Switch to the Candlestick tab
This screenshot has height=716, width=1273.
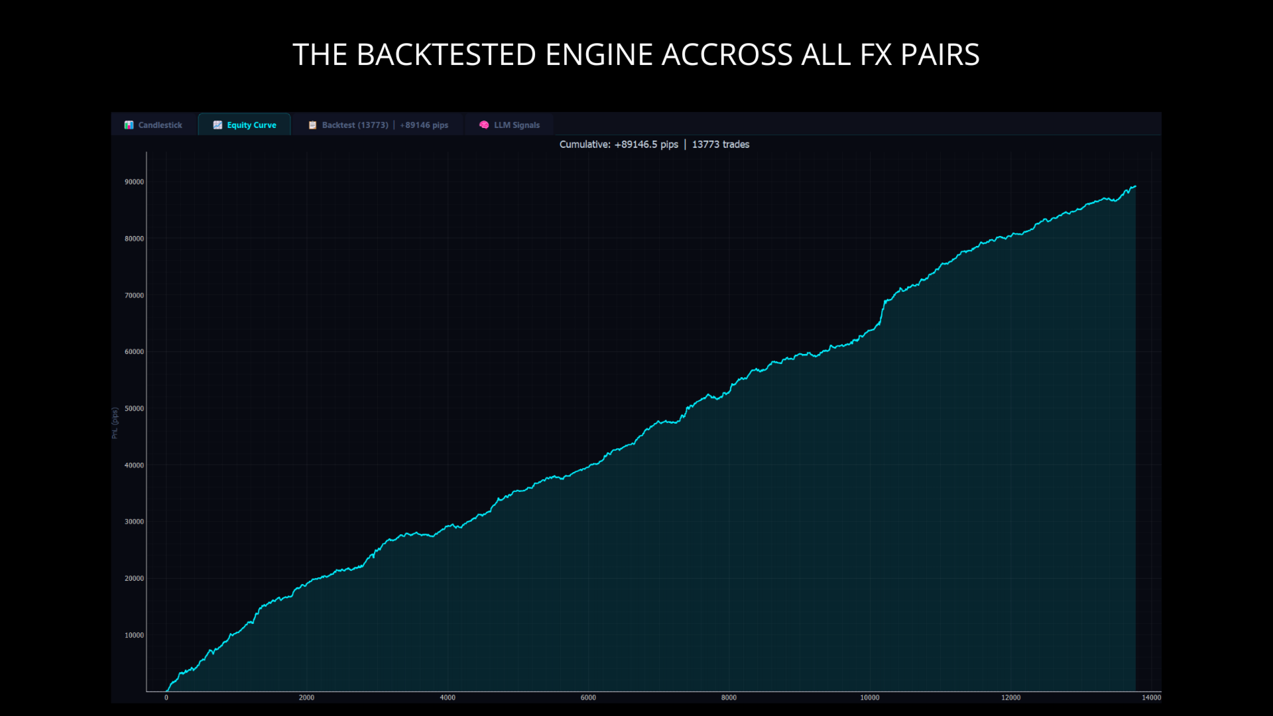tap(160, 125)
